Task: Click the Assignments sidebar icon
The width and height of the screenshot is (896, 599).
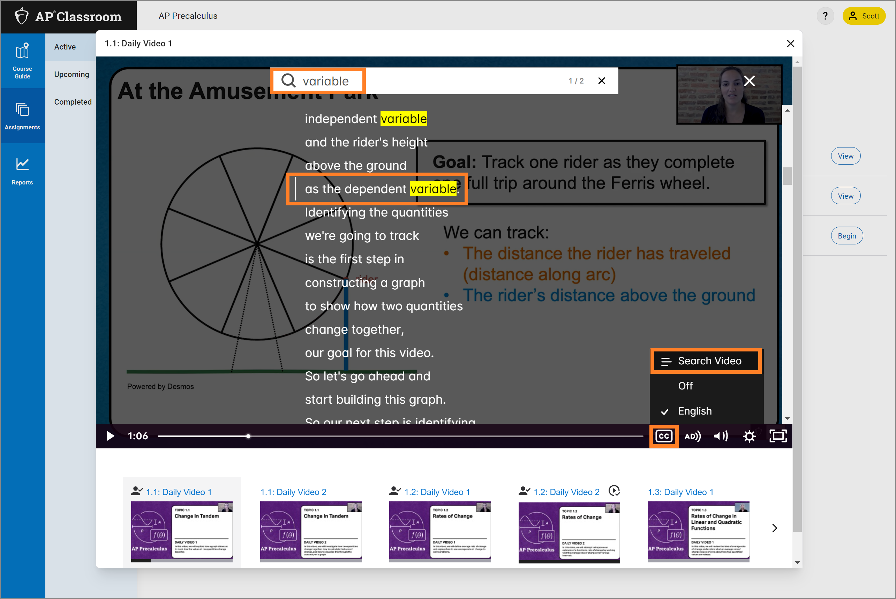Action: point(22,117)
